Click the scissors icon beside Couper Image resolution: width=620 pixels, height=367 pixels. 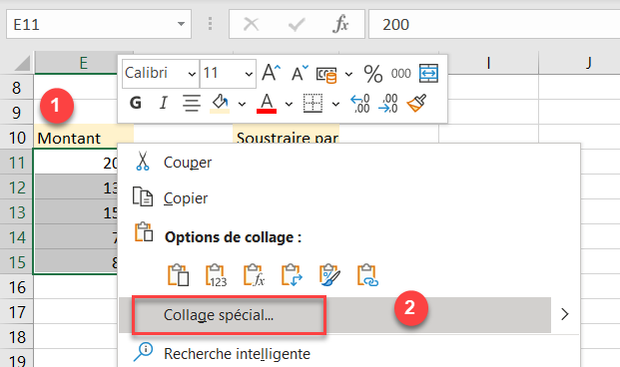point(143,162)
